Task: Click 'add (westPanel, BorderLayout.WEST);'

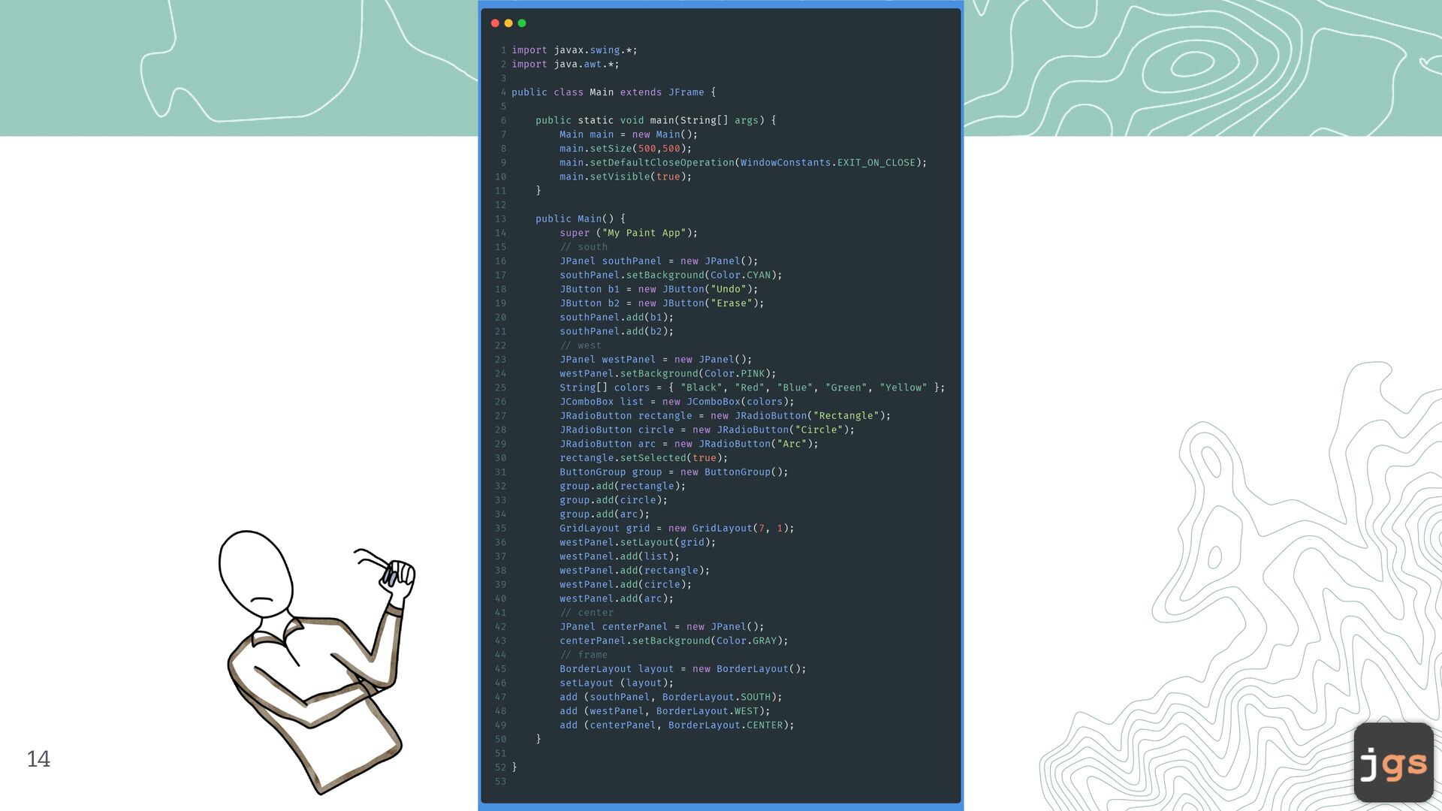Action: 665,712
